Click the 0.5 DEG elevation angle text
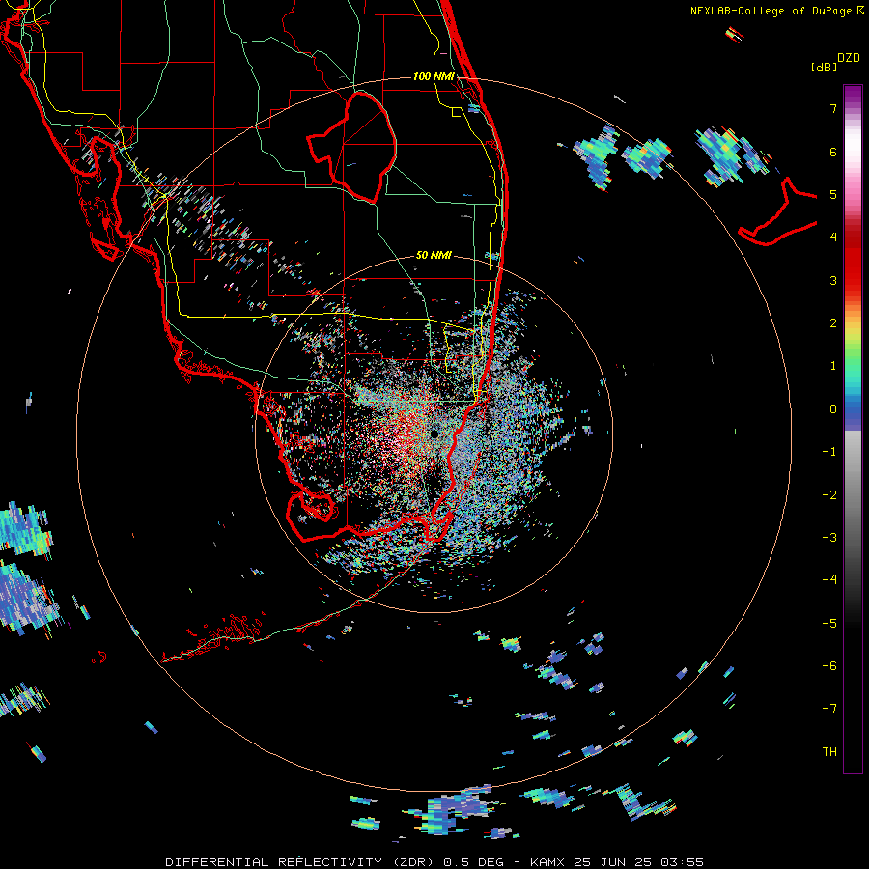 pyautogui.click(x=473, y=862)
